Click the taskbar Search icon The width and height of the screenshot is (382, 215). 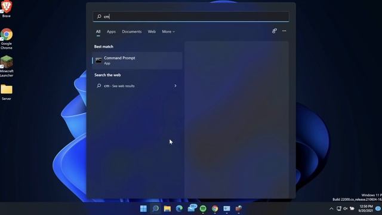155,208
